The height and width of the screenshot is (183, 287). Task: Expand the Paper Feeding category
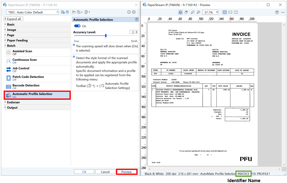click(x=37, y=40)
